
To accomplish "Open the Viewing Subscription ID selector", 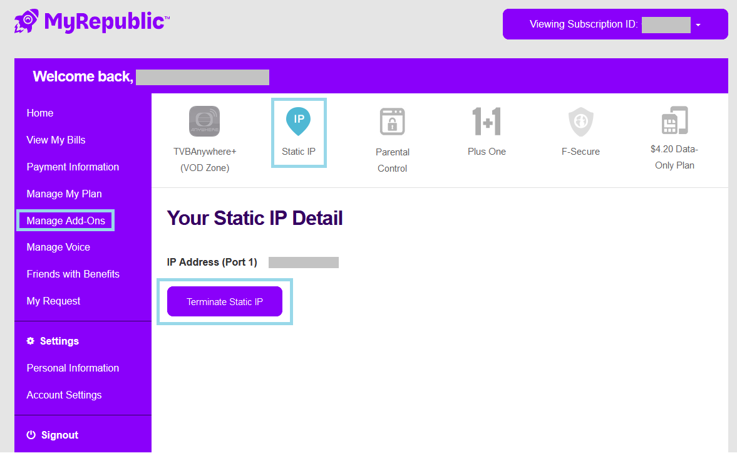I will 616,24.
